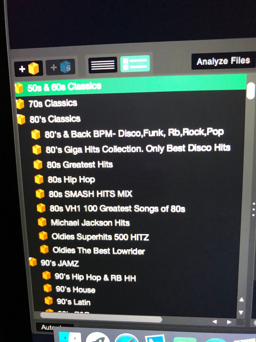This screenshot has width=256, height=342.
Task: Click crate icon next to 90's House
Action: point(47,288)
